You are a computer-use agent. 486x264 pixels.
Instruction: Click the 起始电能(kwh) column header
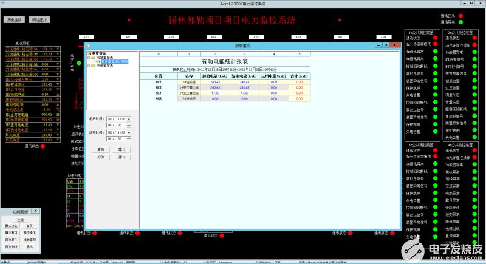pyautogui.click(x=215, y=76)
